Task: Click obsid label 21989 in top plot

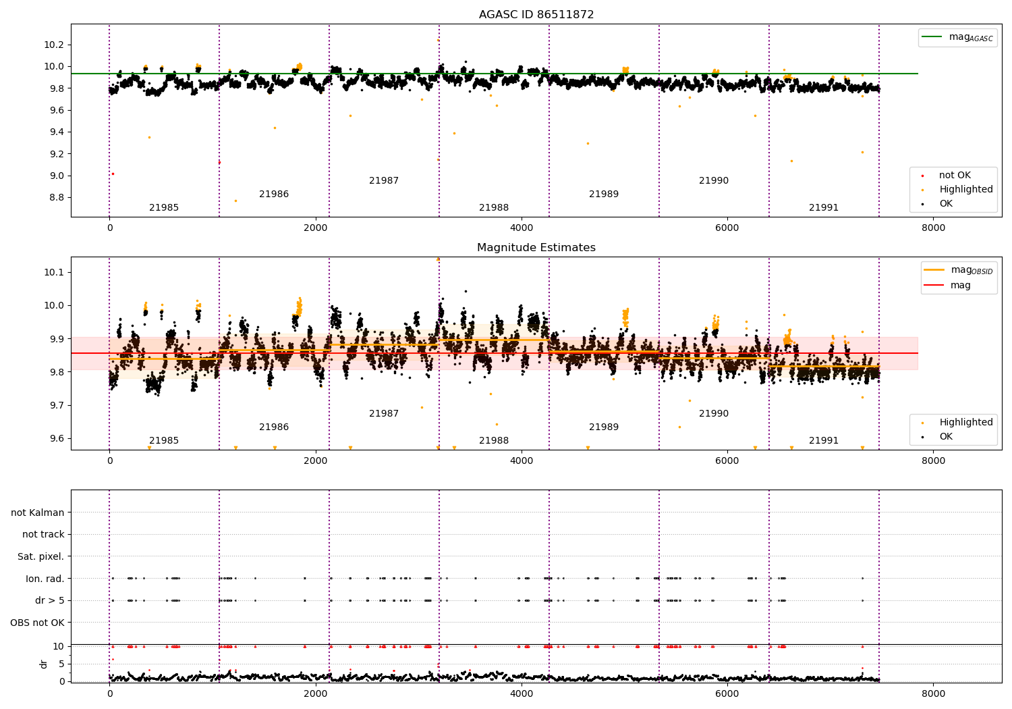Action: [604, 194]
